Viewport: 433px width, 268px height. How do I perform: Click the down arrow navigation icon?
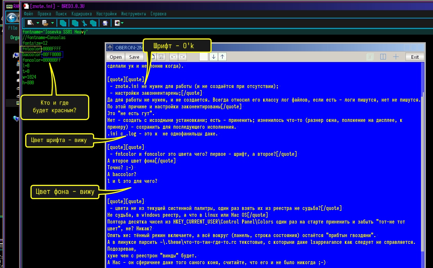coord(214,57)
